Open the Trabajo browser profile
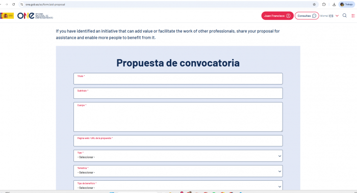 [x=346, y=4]
